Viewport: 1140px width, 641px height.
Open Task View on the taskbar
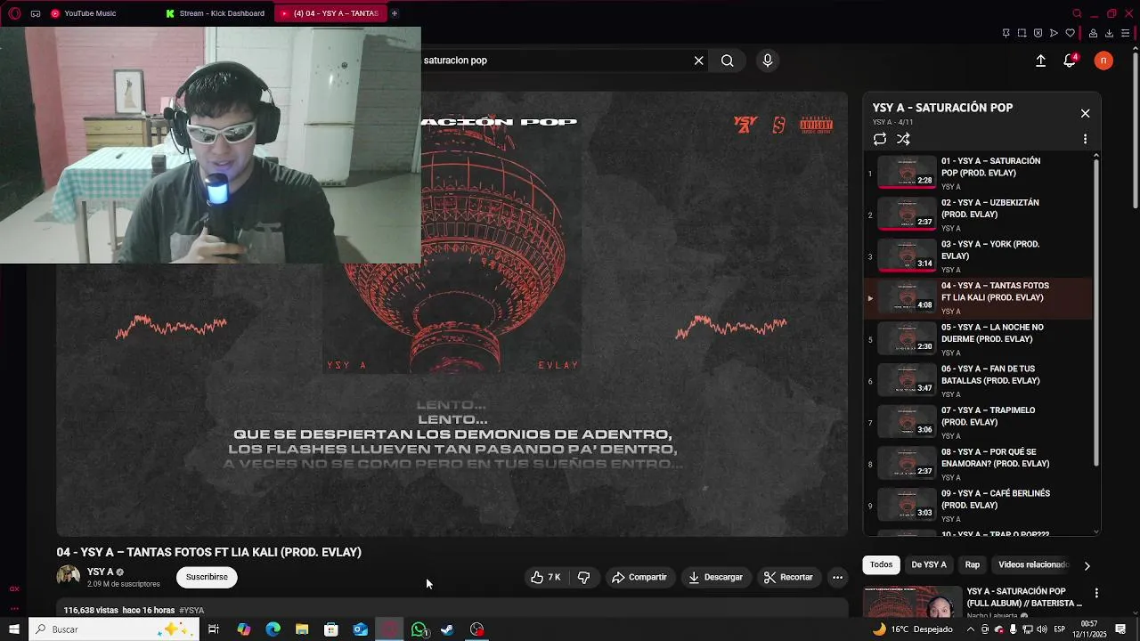point(214,629)
